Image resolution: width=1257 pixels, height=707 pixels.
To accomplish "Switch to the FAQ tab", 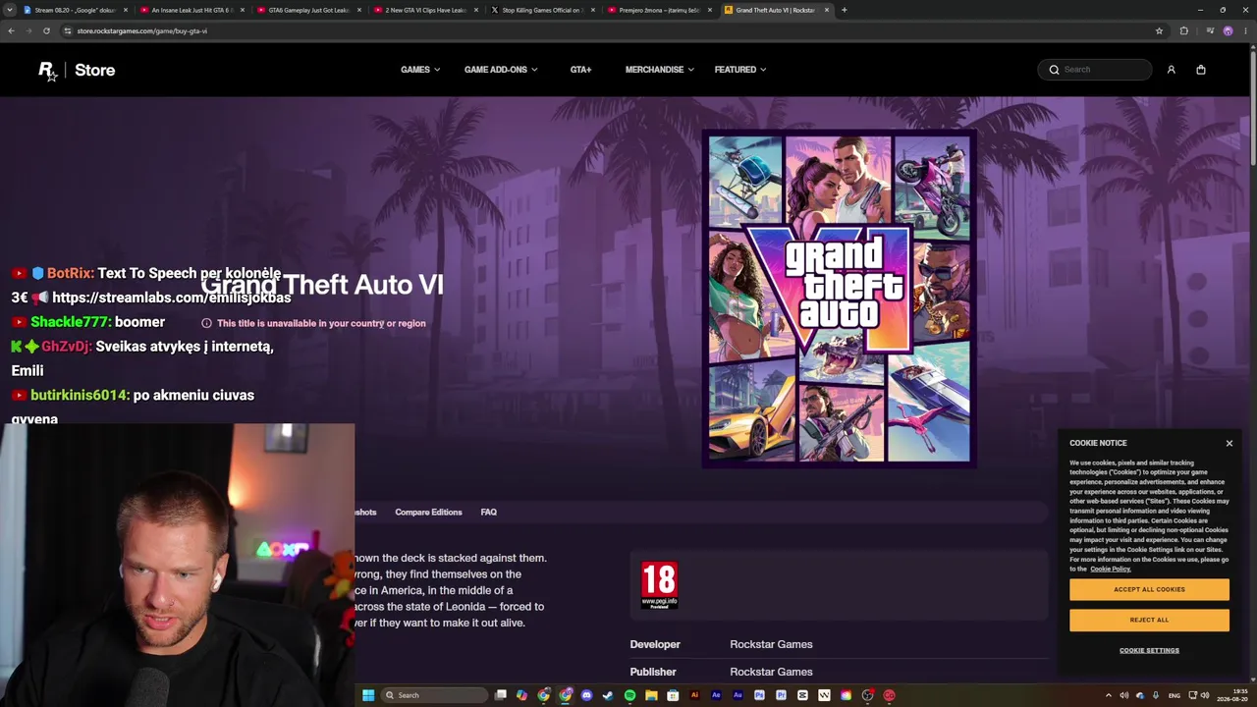I will tap(488, 512).
